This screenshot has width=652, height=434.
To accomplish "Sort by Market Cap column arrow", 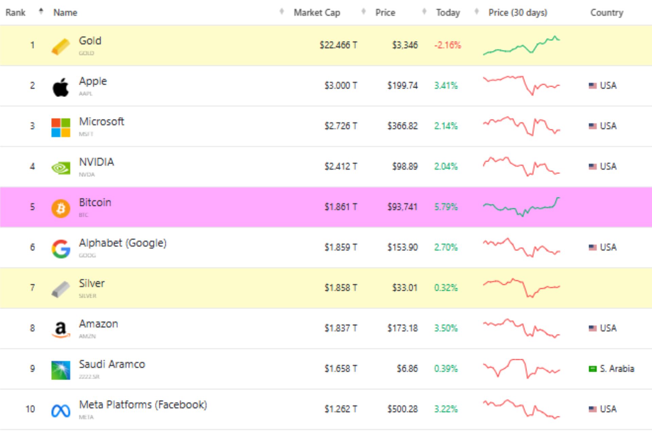I will click(x=363, y=12).
